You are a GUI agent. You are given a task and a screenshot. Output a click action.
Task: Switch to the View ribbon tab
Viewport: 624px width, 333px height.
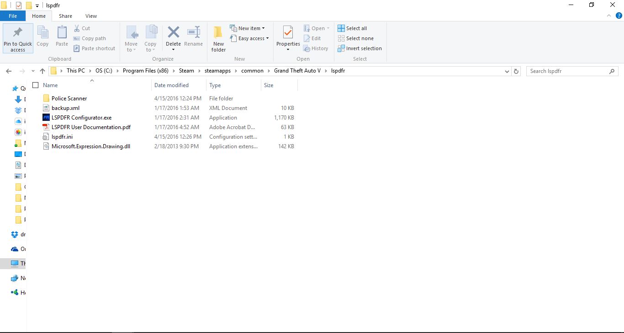pos(91,16)
